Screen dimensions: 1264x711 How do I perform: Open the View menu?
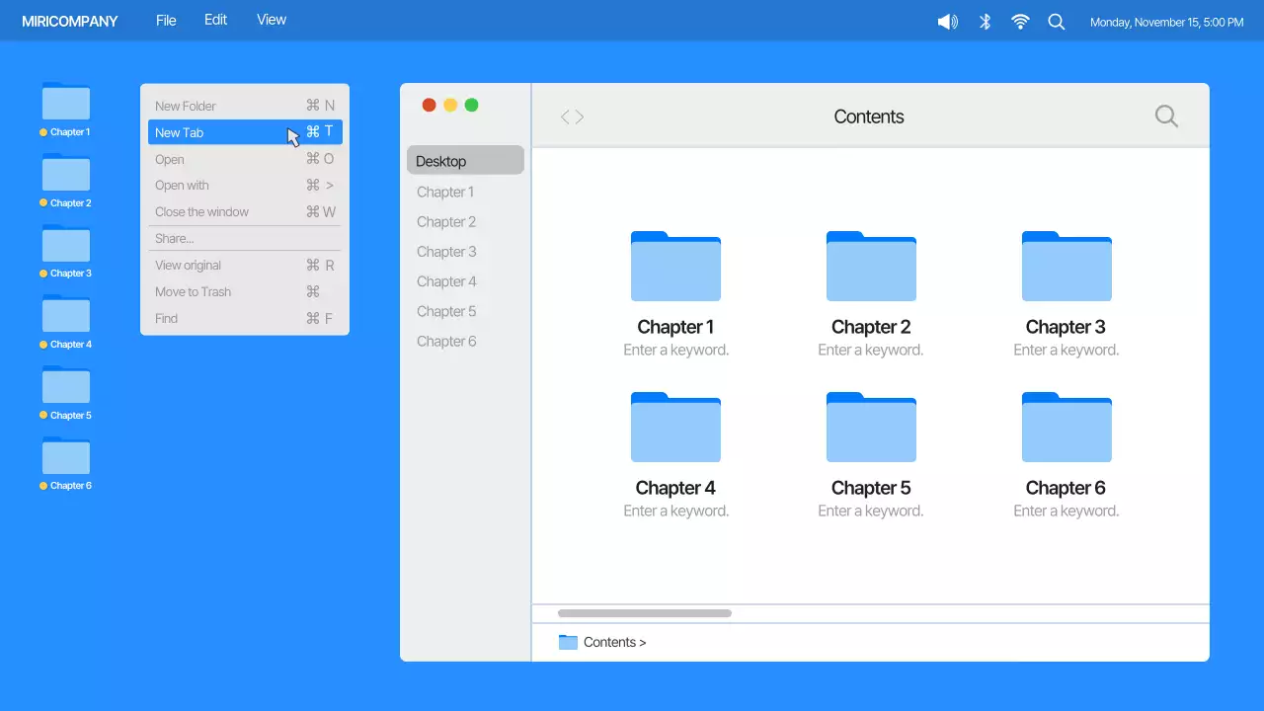click(x=271, y=19)
